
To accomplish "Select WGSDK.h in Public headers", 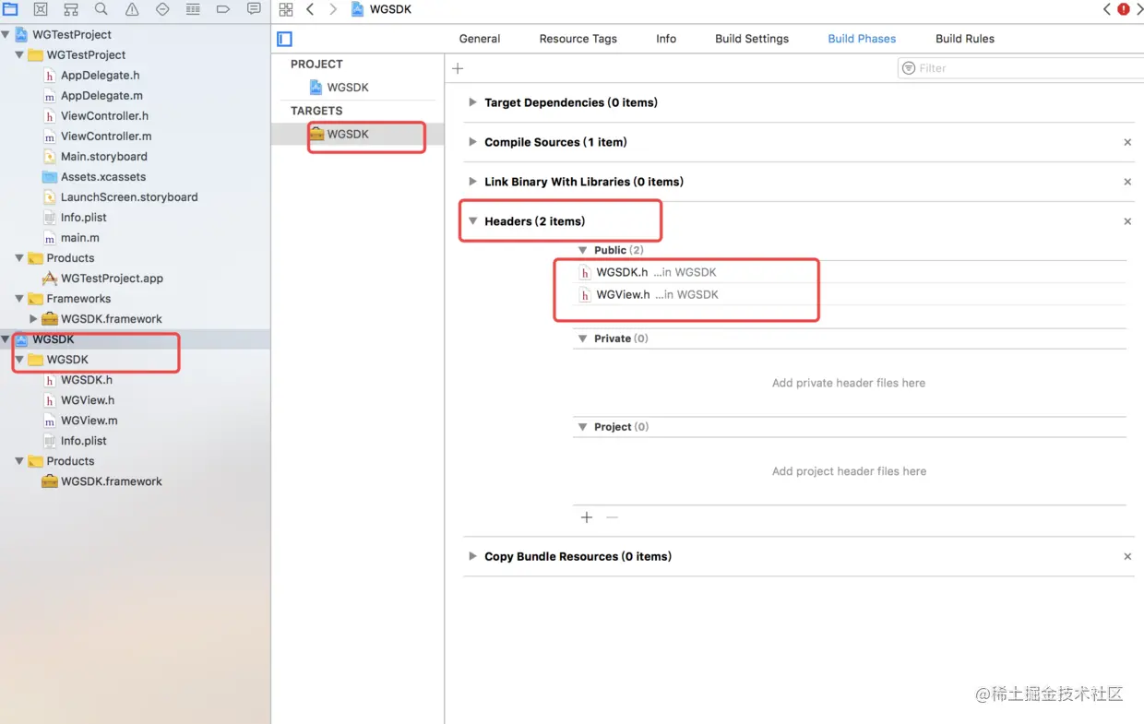I will point(648,272).
